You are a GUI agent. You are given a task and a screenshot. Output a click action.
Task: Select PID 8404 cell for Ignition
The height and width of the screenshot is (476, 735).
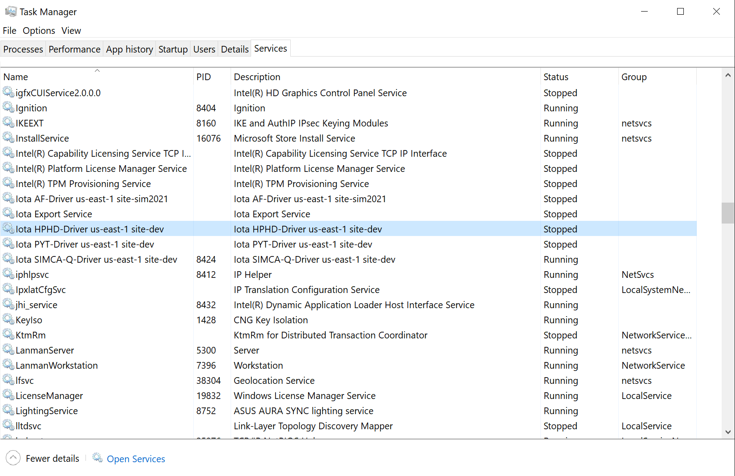206,108
